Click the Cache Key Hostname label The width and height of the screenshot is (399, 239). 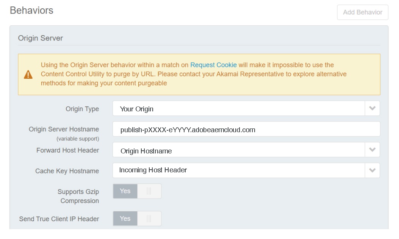67,171
